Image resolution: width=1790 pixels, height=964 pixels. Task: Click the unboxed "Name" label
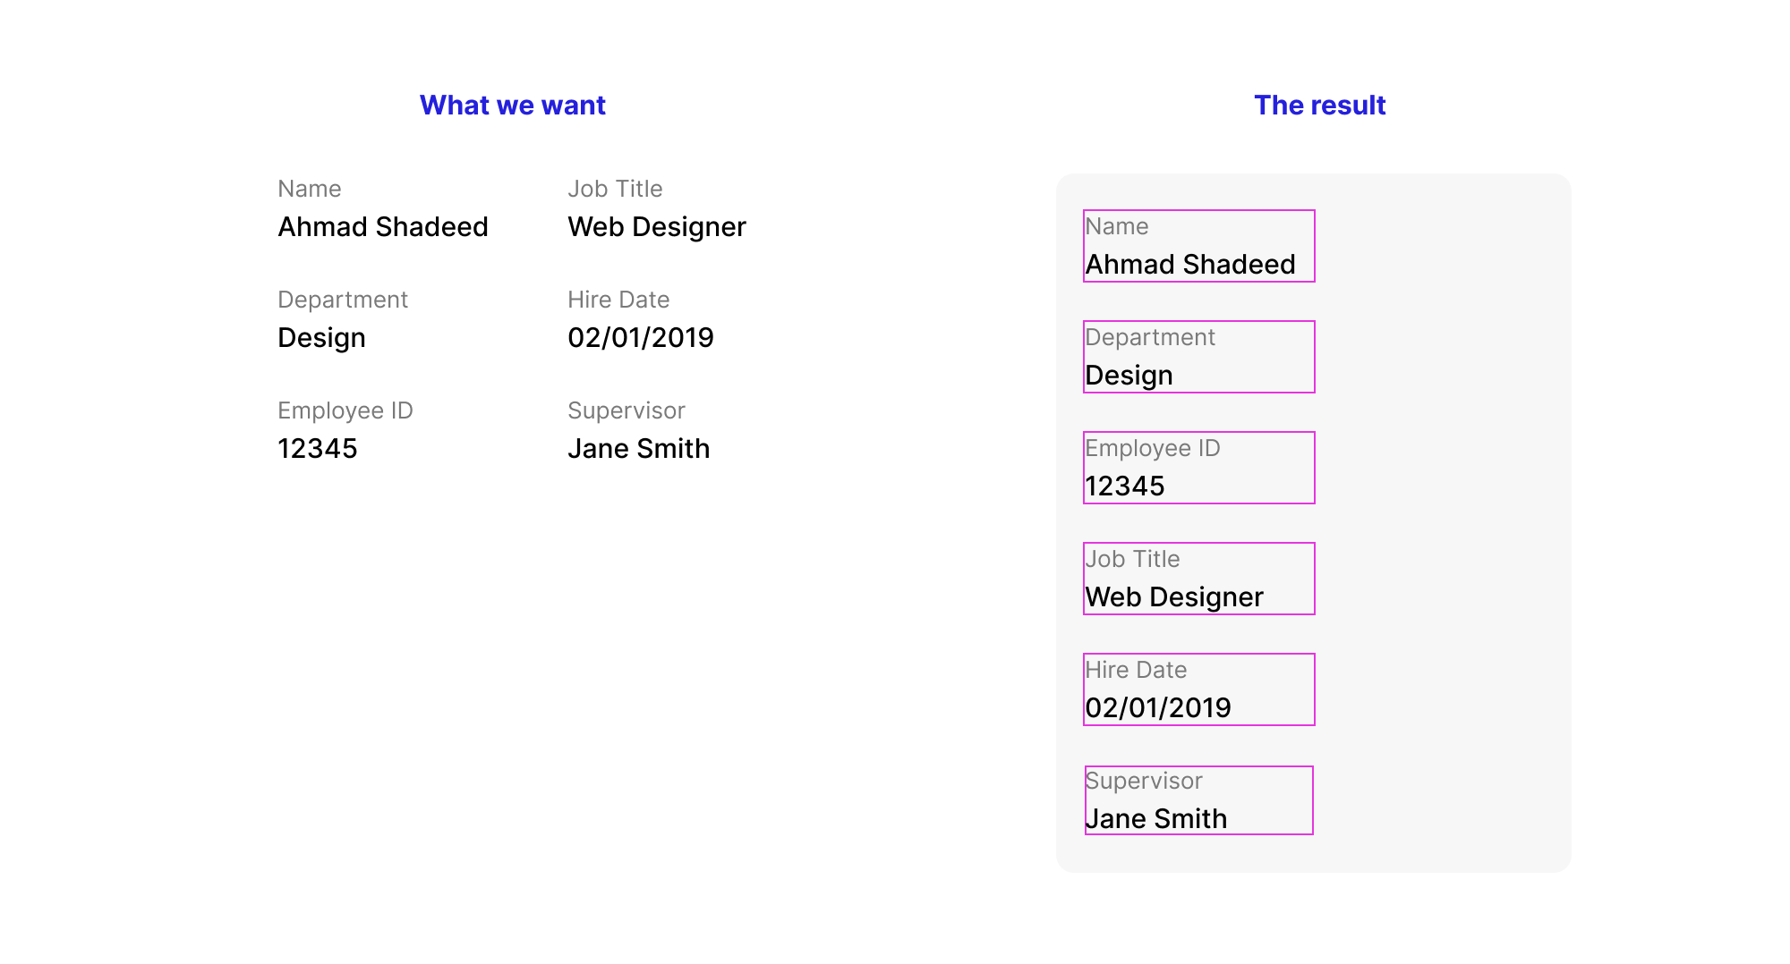309,189
